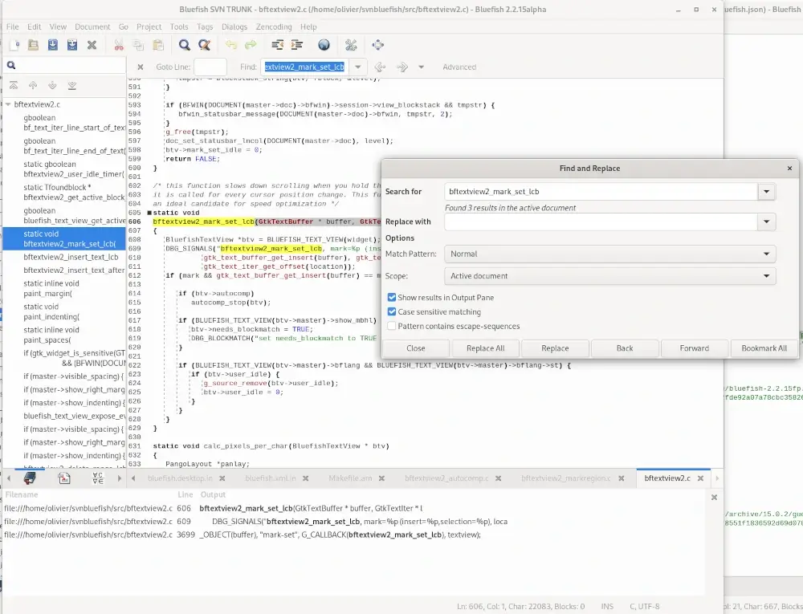Click the Replace with text field
The height and width of the screenshot is (614, 803).
coord(601,222)
